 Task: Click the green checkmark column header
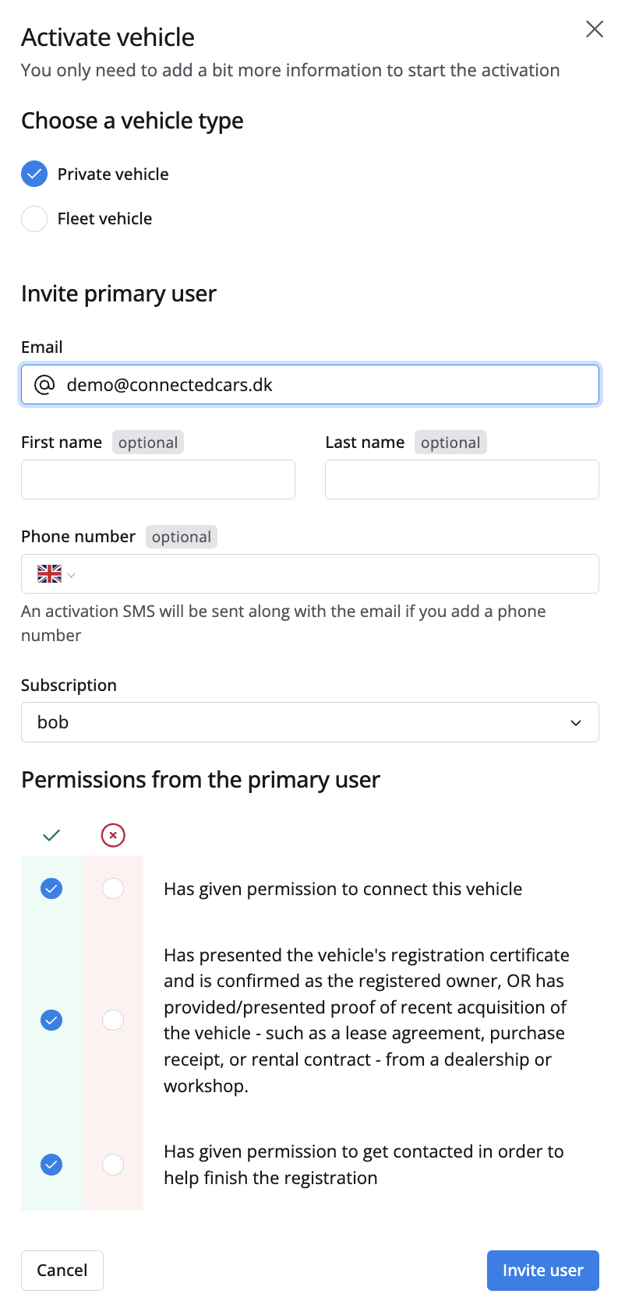(51, 835)
